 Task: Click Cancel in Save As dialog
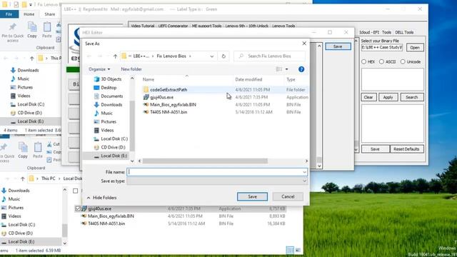pyautogui.click(x=288, y=197)
